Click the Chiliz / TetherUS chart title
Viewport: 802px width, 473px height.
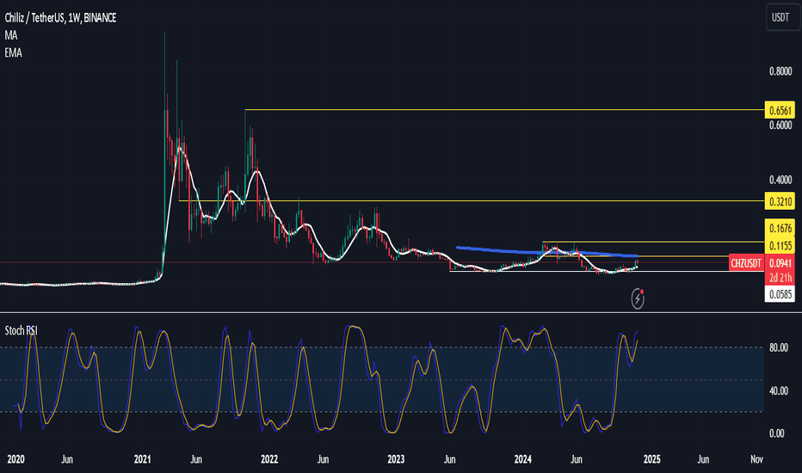(x=60, y=18)
